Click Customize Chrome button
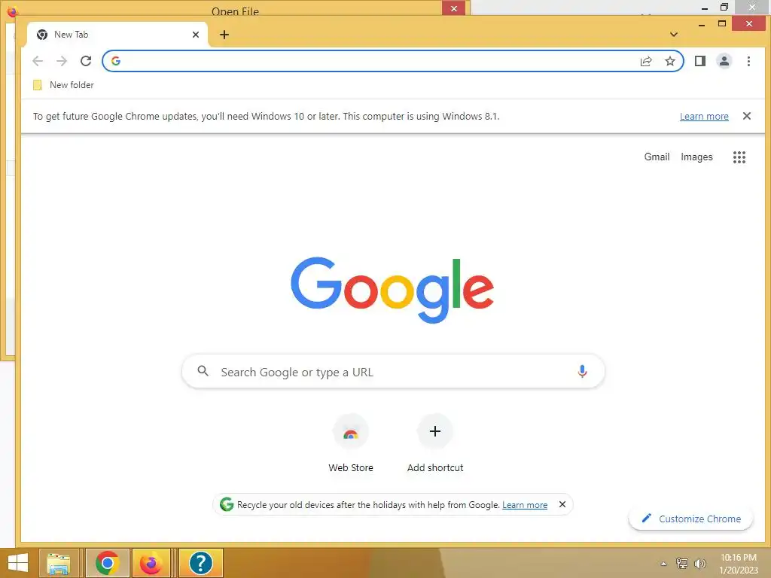The height and width of the screenshot is (578, 771). tap(690, 519)
